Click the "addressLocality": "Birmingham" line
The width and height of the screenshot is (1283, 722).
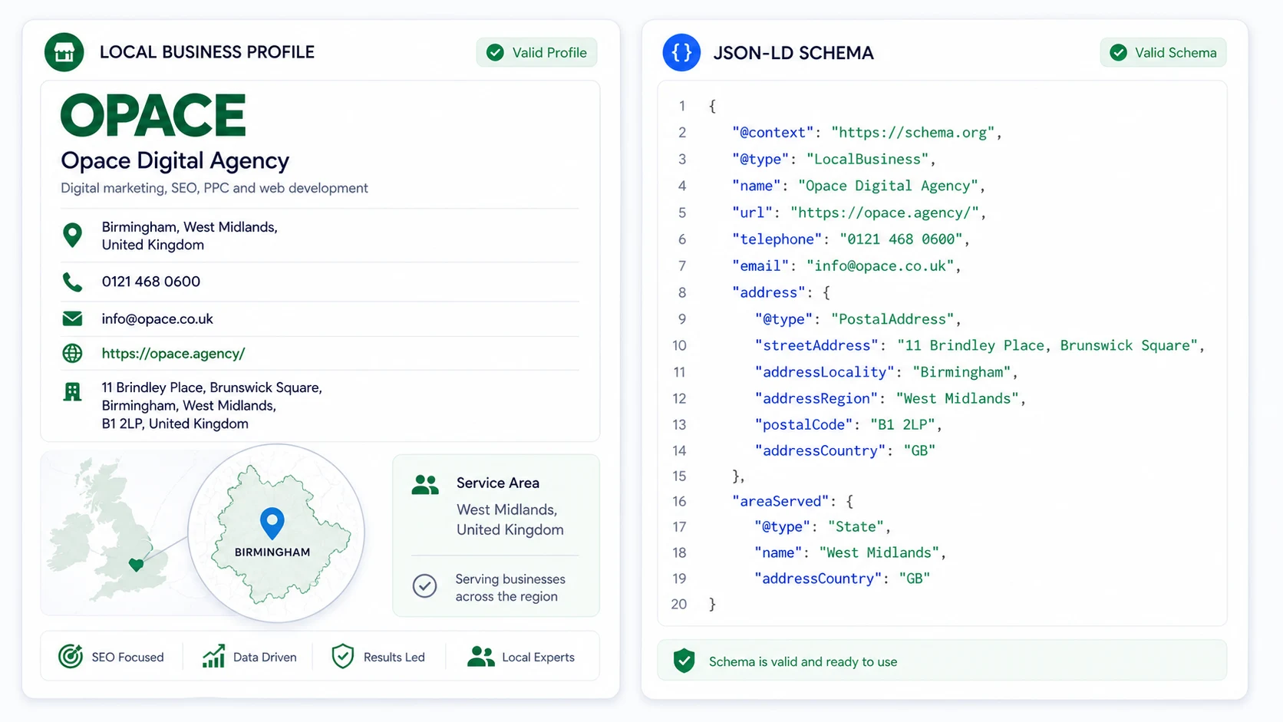pos(886,372)
